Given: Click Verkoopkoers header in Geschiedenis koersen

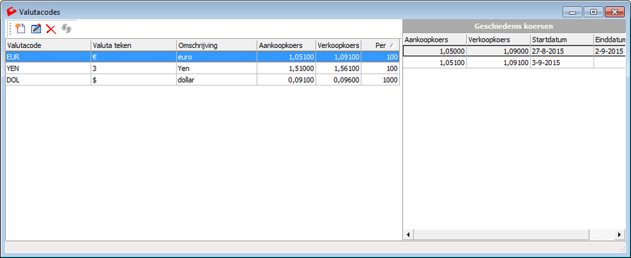Looking at the screenshot, I should coord(498,40).
